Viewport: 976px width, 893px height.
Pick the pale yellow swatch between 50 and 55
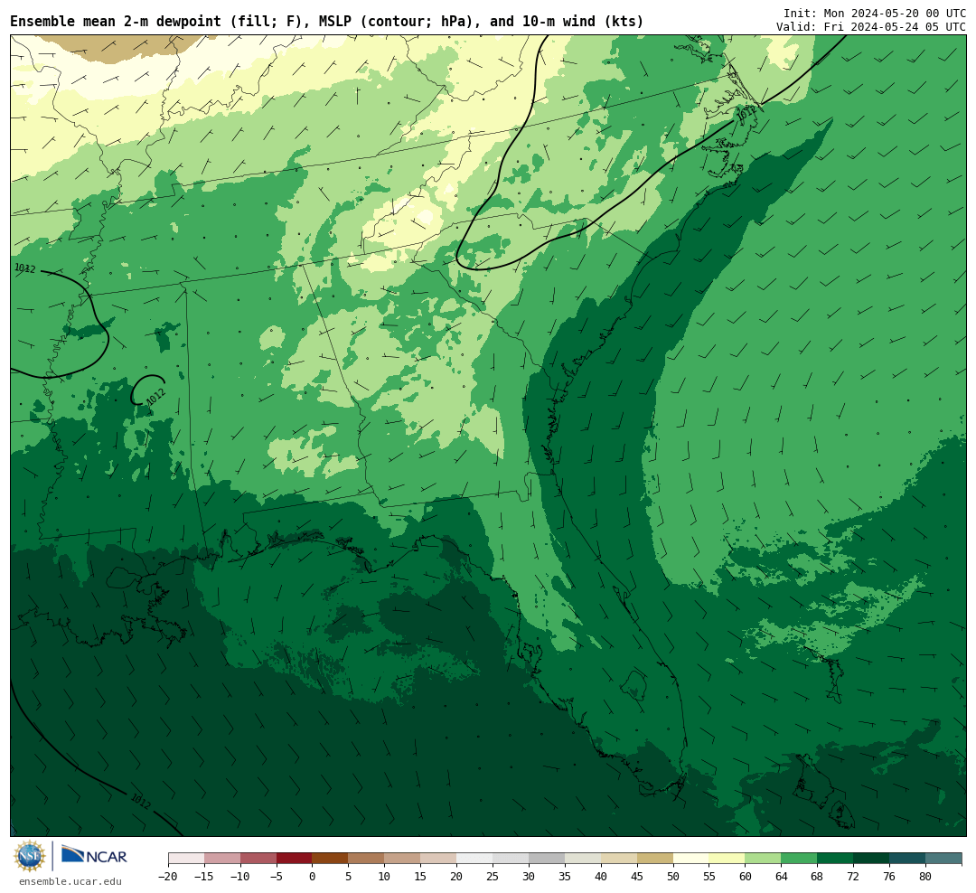(x=691, y=859)
